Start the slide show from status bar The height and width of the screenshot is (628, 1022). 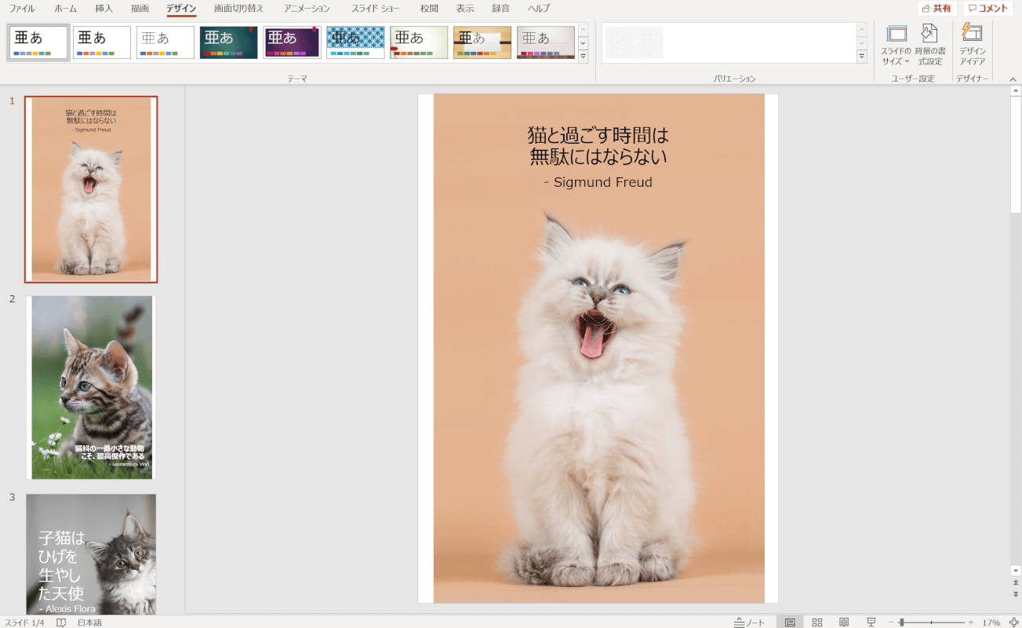(x=871, y=623)
